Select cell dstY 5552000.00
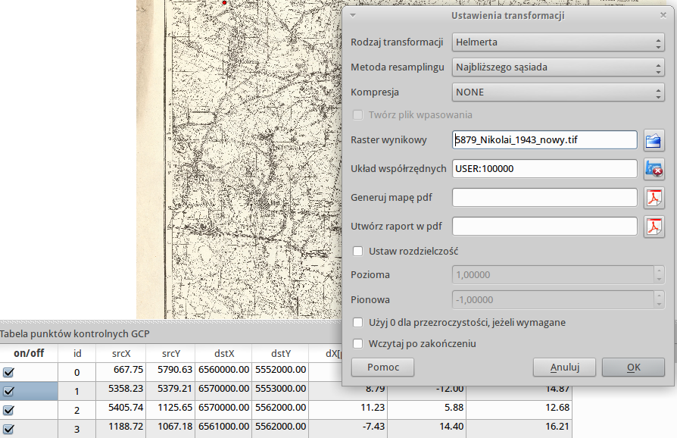 coord(281,372)
